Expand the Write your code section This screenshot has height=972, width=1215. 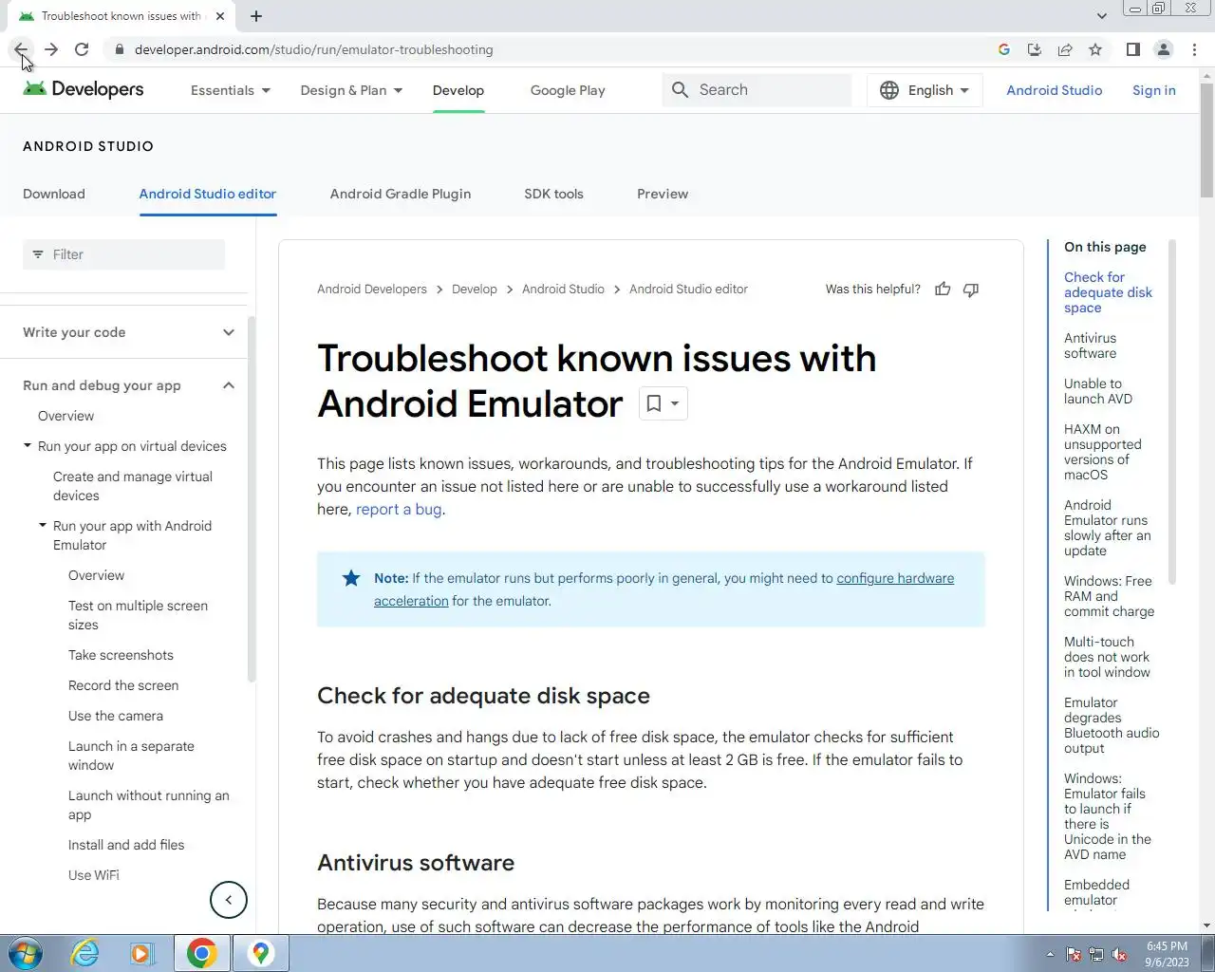coord(229,332)
